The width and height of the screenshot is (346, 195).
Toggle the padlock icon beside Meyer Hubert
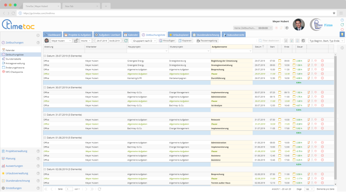(76, 41)
